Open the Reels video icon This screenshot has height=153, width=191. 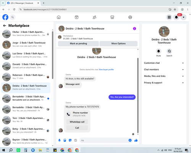[x=76, y=17]
